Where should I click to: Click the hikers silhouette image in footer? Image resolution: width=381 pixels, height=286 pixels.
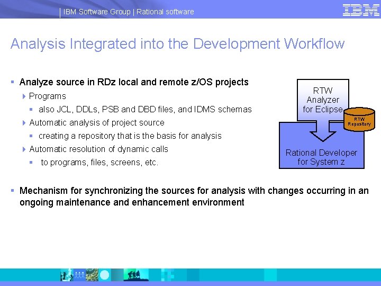coord(135,275)
